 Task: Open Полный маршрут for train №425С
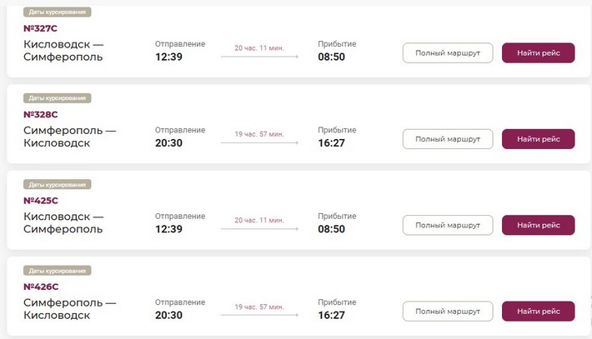pyautogui.click(x=448, y=225)
